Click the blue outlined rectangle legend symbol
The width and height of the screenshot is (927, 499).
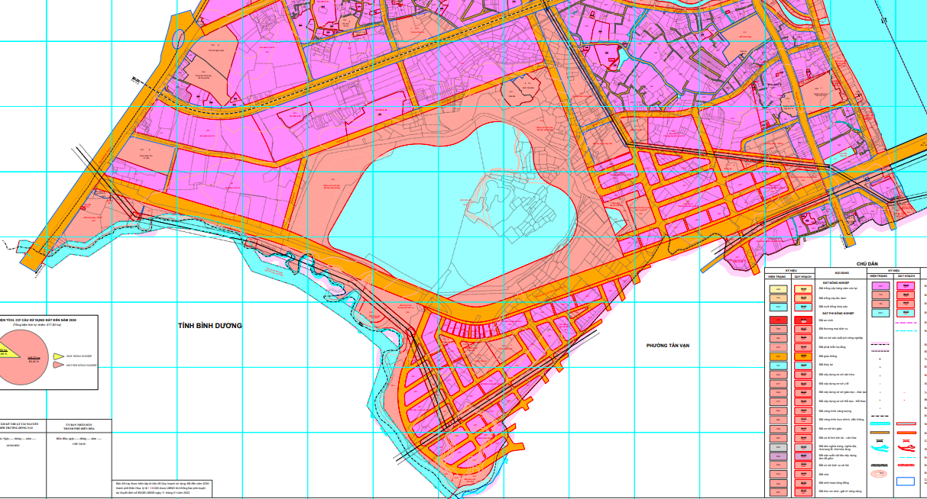(x=906, y=481)
